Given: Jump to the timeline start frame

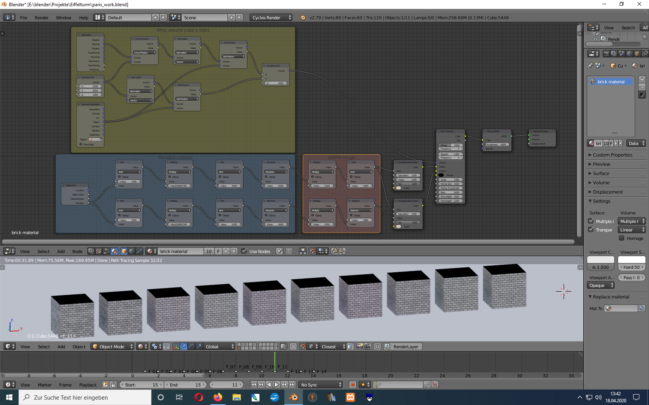Looking at the screenshot, I should (253, 385).
